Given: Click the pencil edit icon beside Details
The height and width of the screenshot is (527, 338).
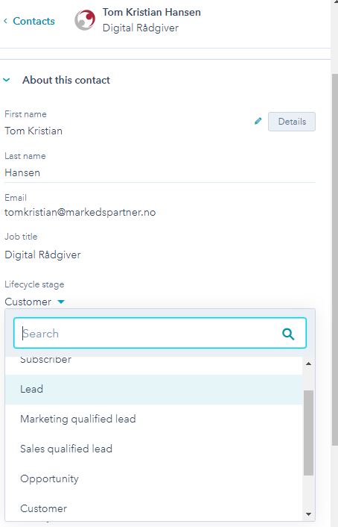Looking at the screenshot, I should click(x=258, y=122).
